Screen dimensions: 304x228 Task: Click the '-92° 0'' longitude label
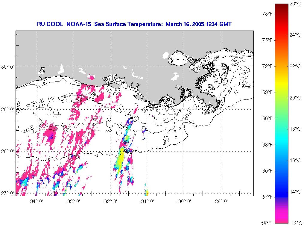click(x=110, y=201)
